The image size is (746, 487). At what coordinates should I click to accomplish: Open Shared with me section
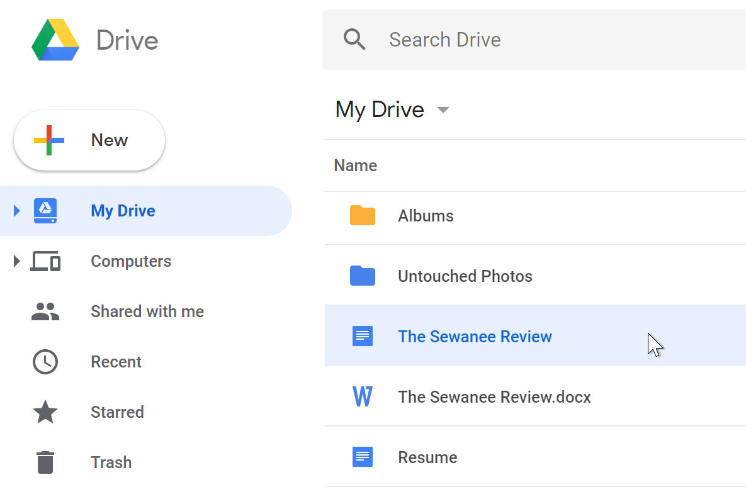[147, 311]
